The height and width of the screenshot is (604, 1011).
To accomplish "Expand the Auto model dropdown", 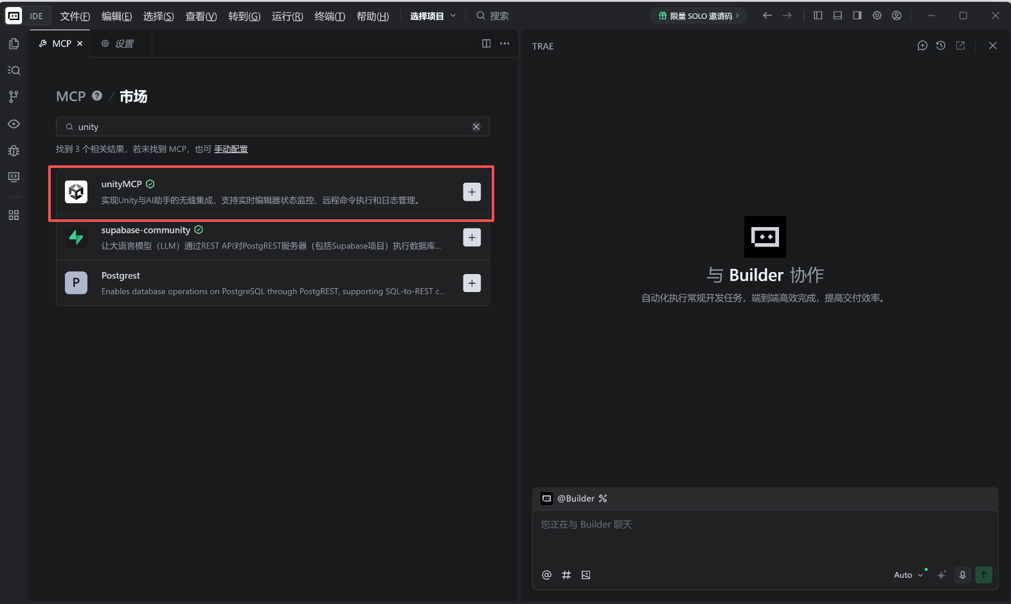I will click(908, 575).
